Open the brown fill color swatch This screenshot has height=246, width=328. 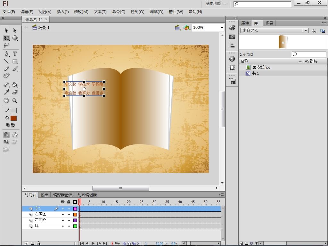[x=13, y=118]
